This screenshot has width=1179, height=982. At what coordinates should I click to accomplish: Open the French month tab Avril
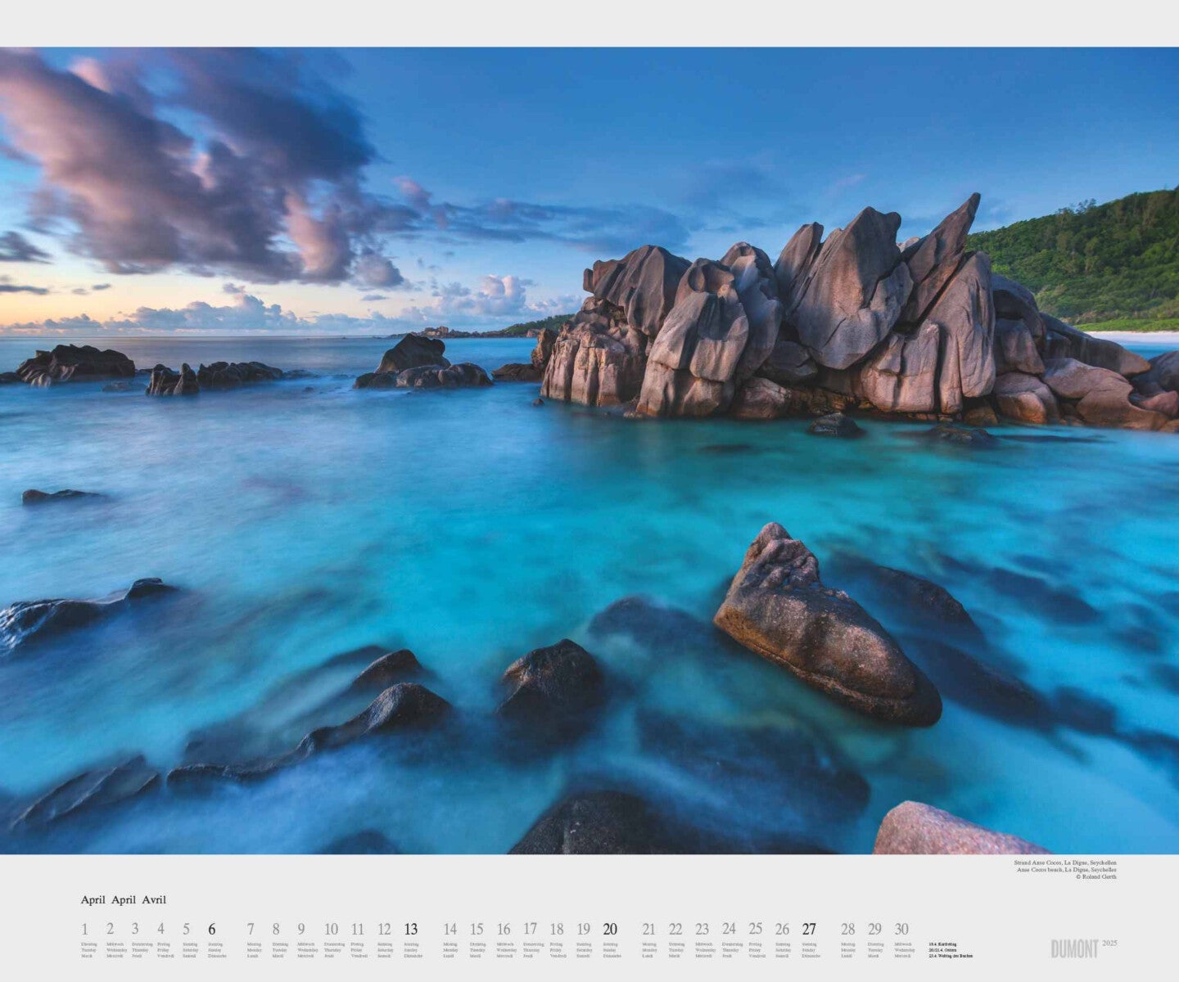pos(156,899)
